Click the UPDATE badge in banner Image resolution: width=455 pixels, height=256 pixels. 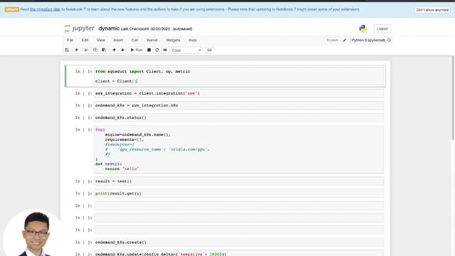(12, 9)
